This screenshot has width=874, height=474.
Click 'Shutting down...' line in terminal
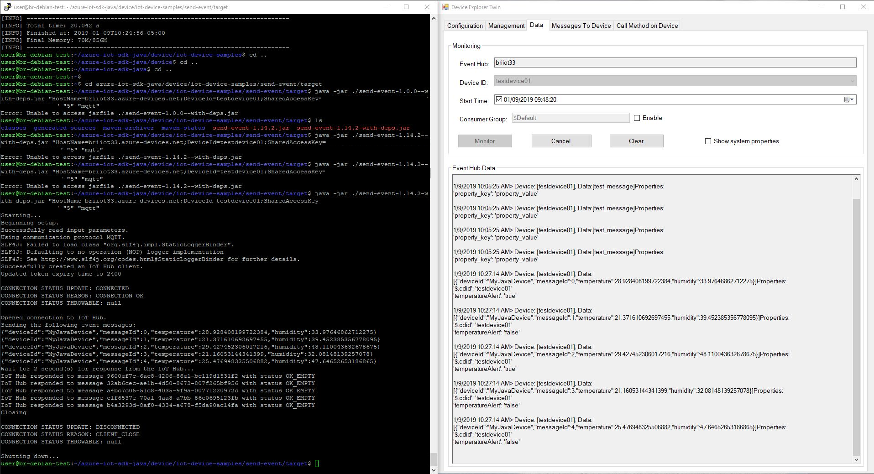pos(30,456)
